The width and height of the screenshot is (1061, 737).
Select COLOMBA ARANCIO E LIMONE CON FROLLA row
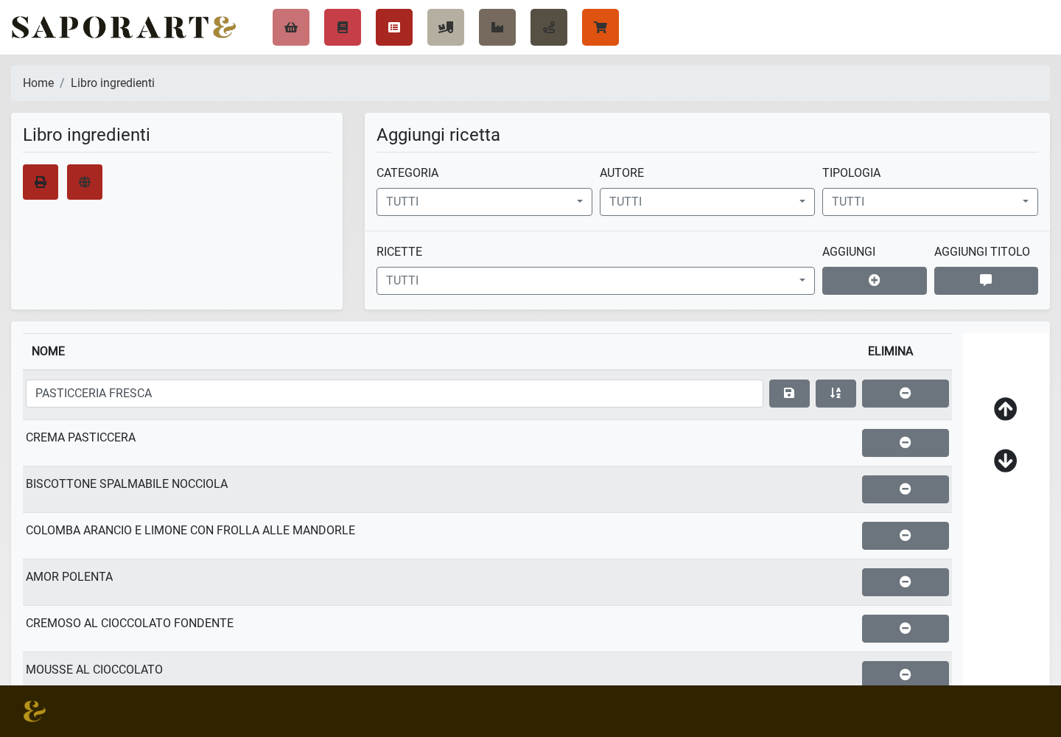coord(190,531)
